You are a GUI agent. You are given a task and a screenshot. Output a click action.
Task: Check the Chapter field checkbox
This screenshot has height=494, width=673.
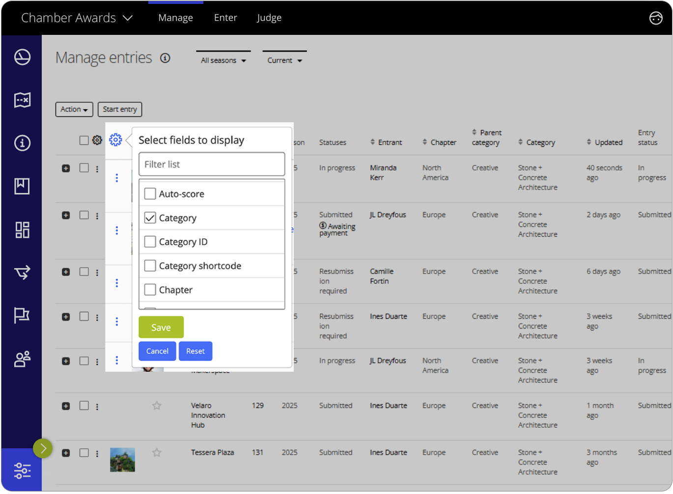coord(150,290)
